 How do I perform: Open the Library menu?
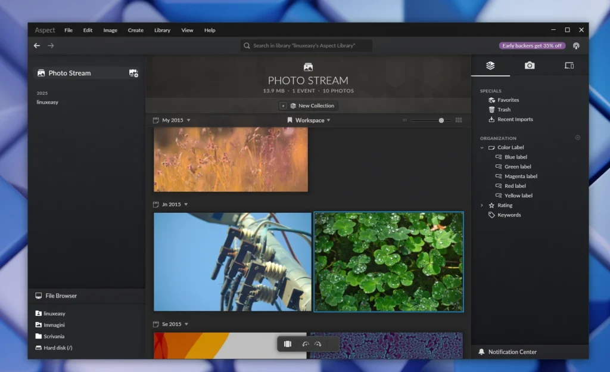(162, 30)
